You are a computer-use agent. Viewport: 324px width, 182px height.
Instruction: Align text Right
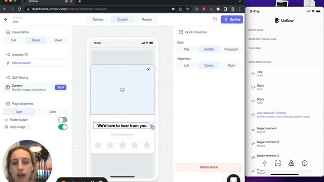point(231,65)
